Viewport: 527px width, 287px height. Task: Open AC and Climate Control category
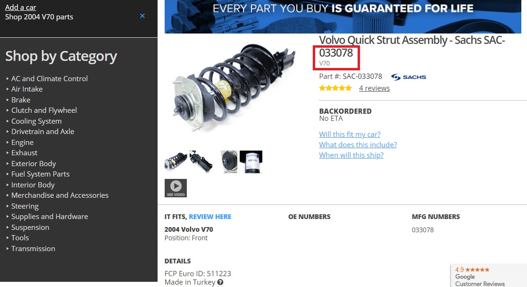pyautogui.click(x=50, y=79)
